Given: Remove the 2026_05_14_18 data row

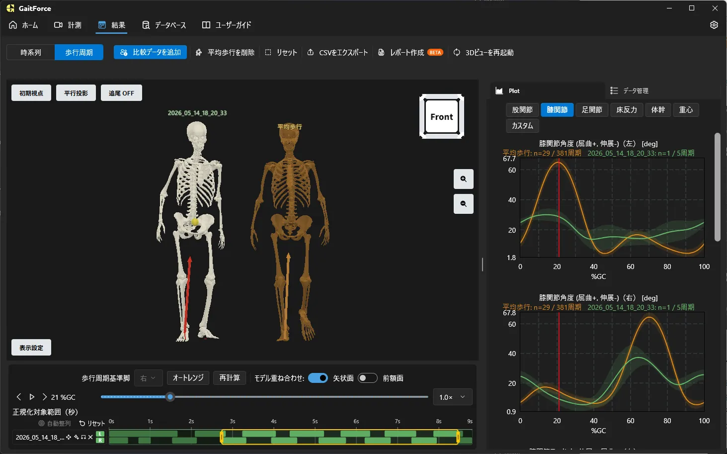Looking at the screenshot, I should (x=90, y=437).
